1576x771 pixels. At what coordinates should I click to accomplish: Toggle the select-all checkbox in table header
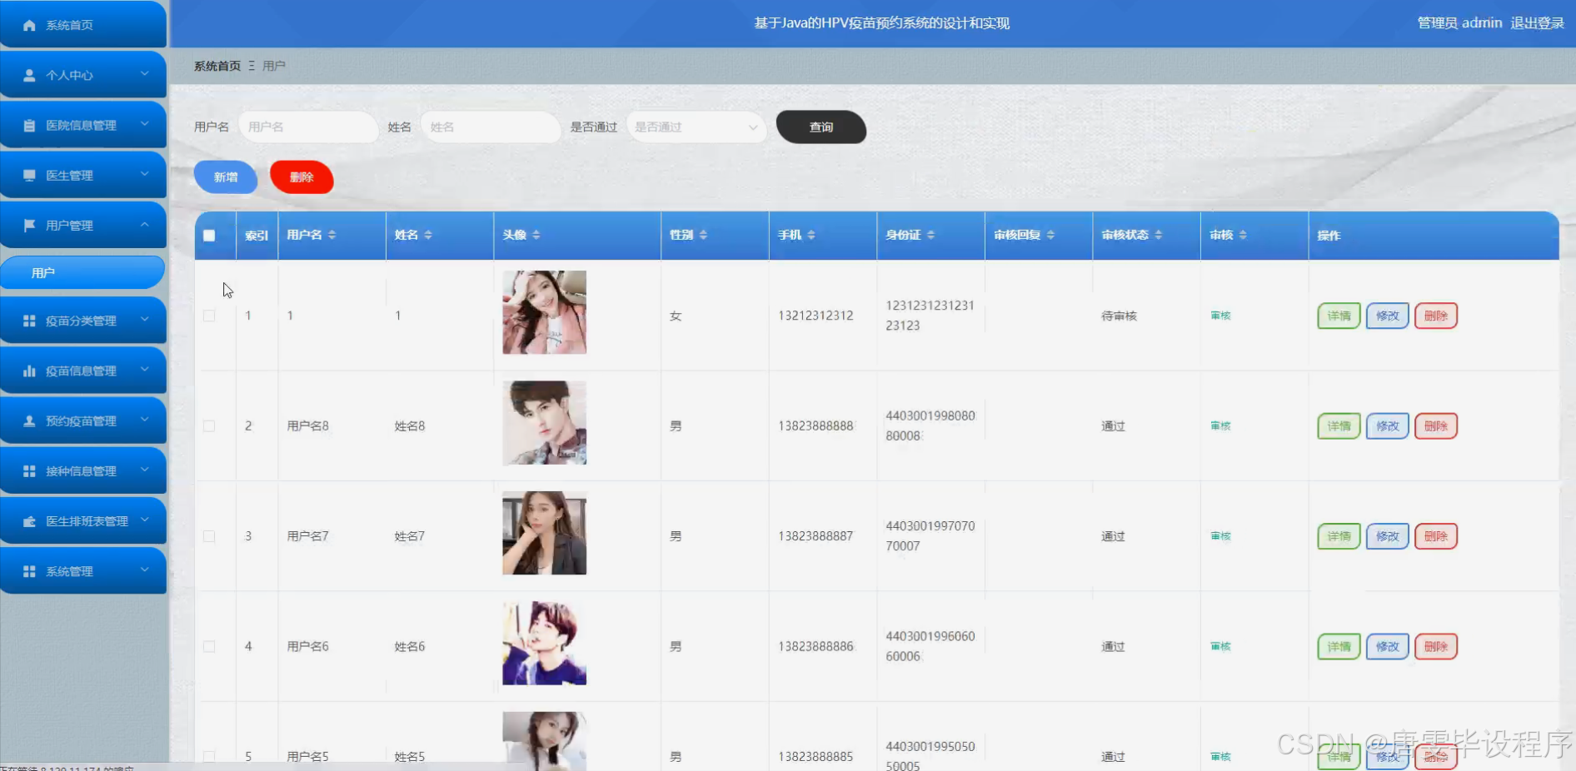coord(209,236)
